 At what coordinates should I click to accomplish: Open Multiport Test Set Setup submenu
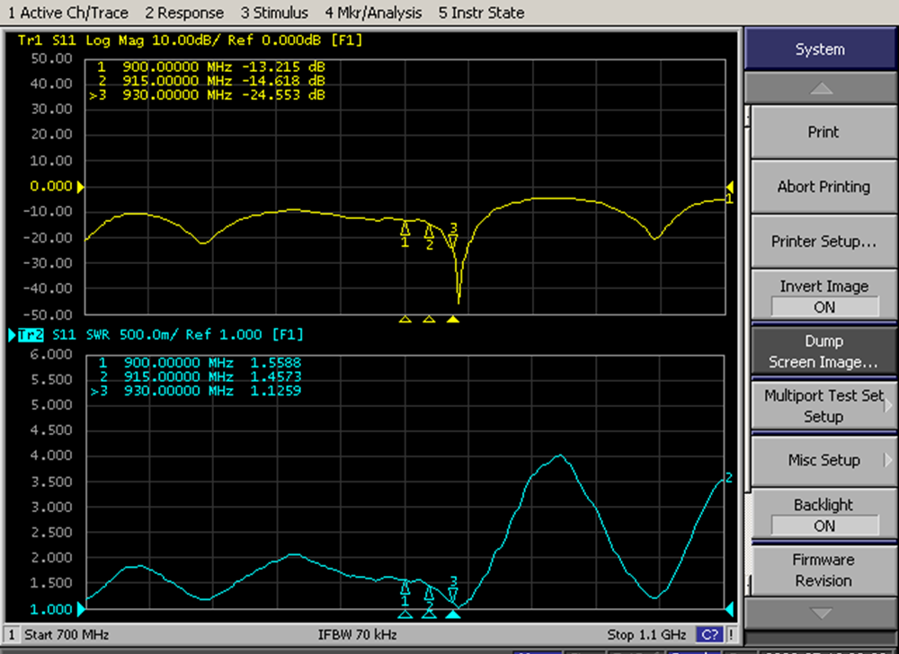823,406
